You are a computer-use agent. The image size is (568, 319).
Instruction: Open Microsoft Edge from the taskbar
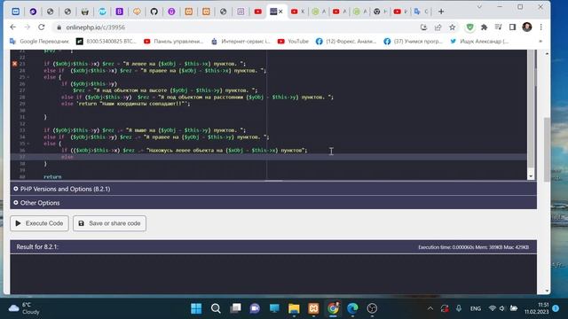(x=352, y=308)
